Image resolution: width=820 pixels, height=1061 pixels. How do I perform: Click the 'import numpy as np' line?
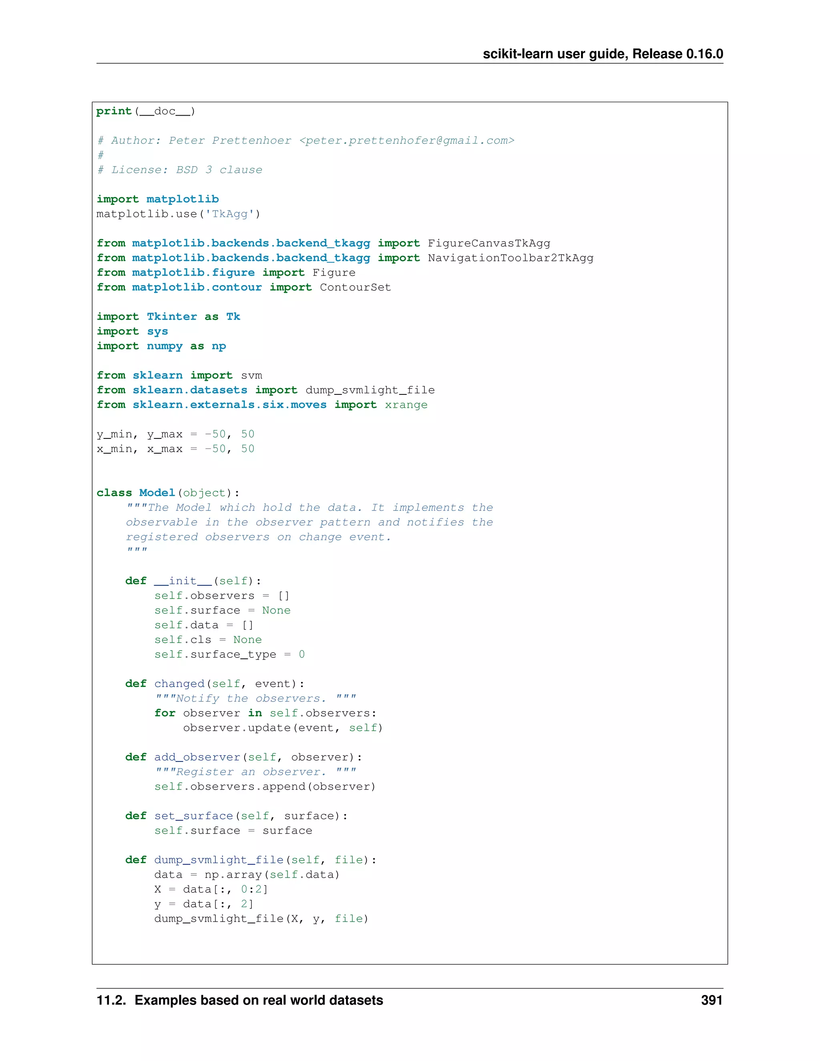[161, 346]
